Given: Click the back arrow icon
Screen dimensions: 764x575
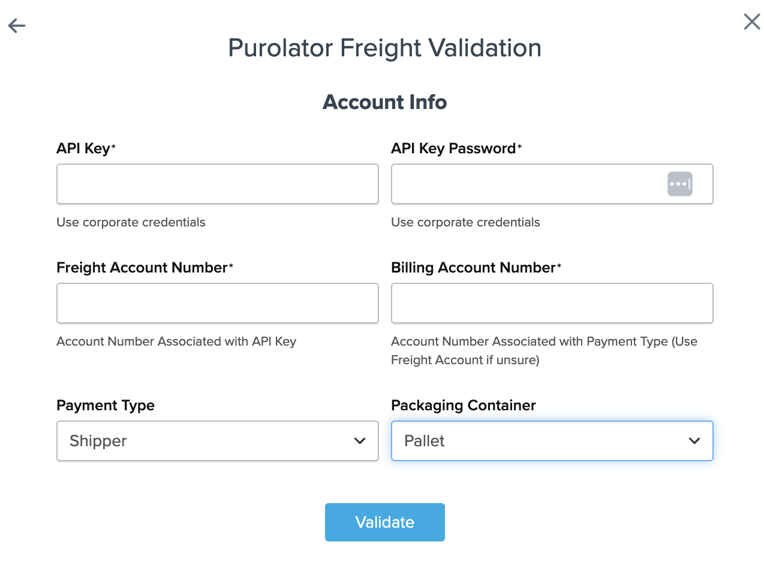Looking at the screenshot, I should pyautogui.click(x=17, y=25).
